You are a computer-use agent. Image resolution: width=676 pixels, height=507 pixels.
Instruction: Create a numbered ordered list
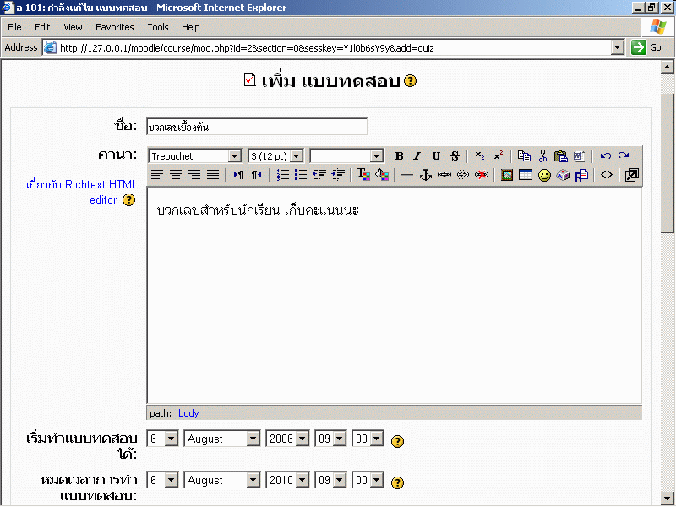click(x=283, y=175)
